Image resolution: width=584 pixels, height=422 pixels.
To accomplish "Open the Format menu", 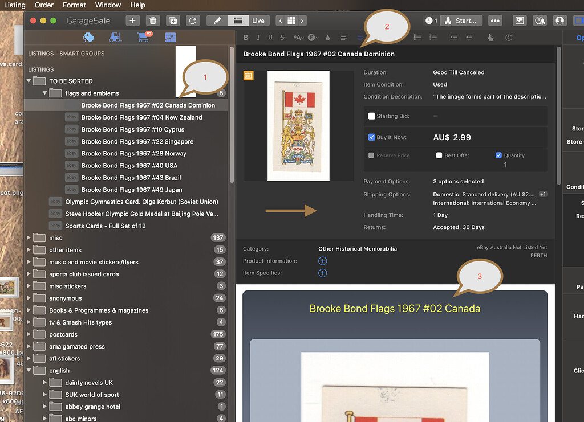I will (x=74, y=5).
